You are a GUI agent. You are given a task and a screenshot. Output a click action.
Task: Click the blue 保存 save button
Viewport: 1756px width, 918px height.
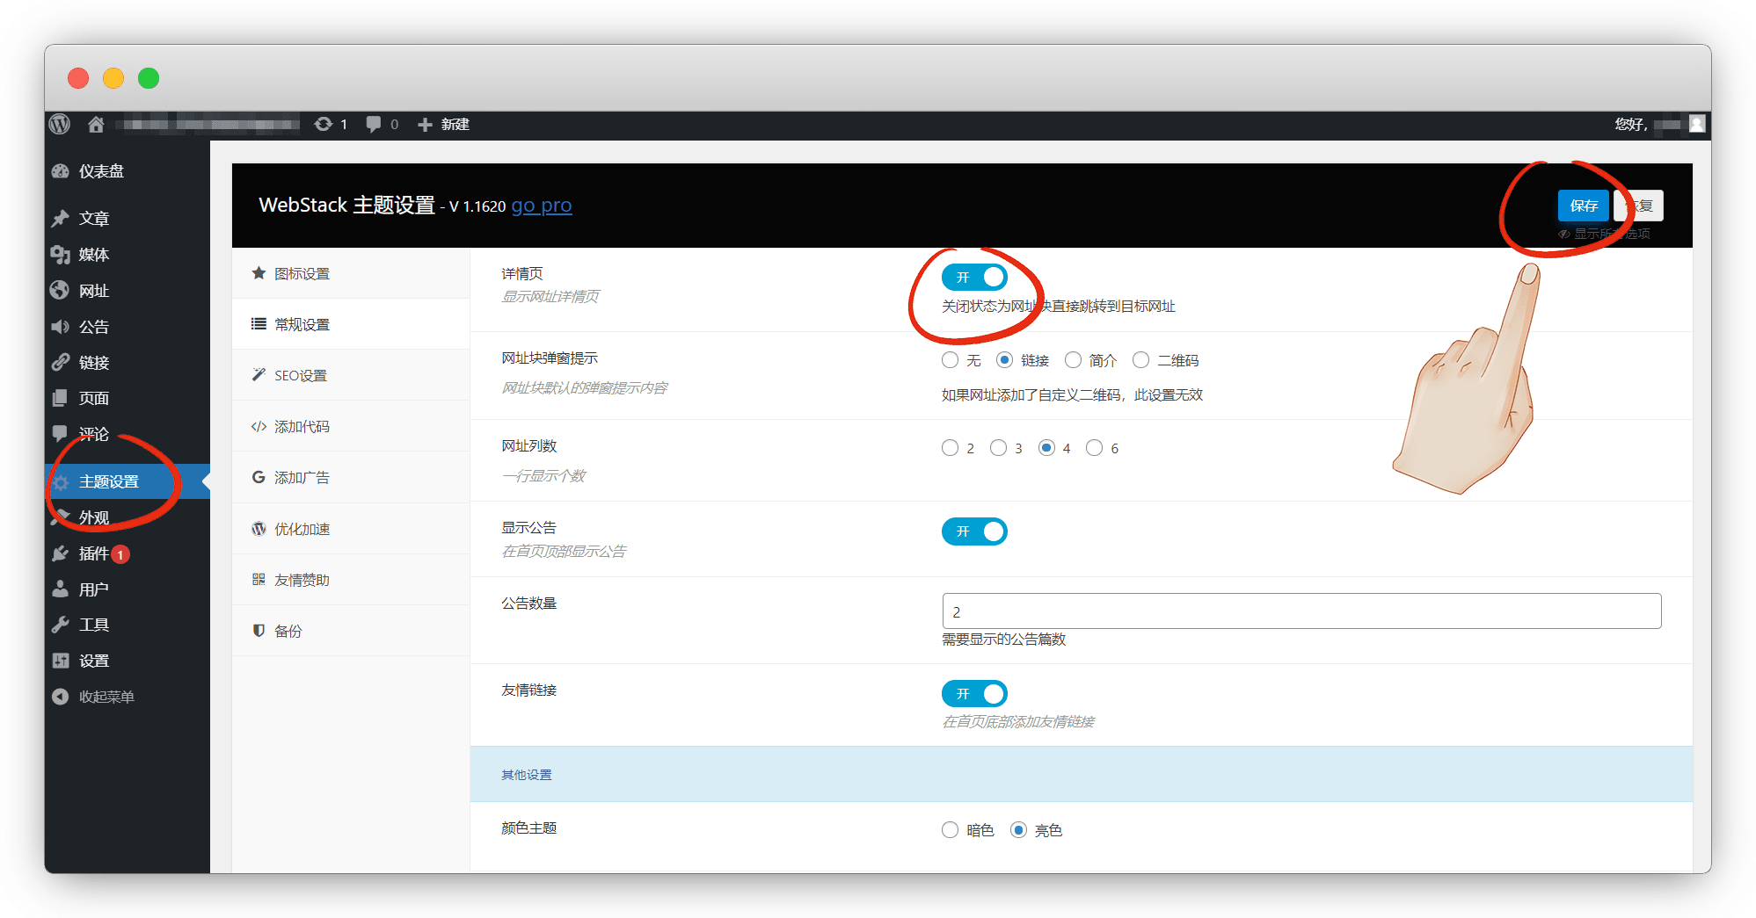[1583, 206]
